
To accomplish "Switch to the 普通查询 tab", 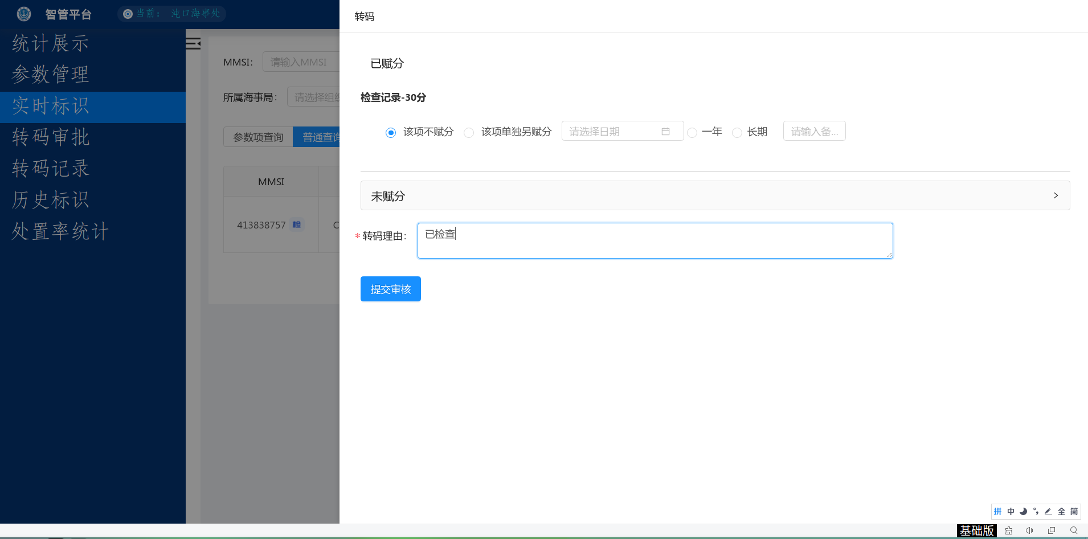I will point(317,137).
